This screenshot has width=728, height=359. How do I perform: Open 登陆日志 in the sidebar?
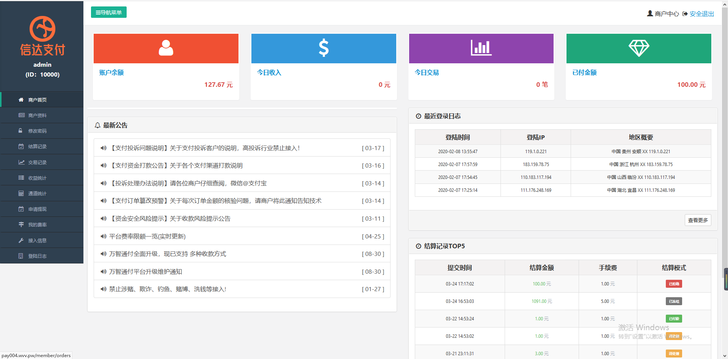[x=42, y=256]
